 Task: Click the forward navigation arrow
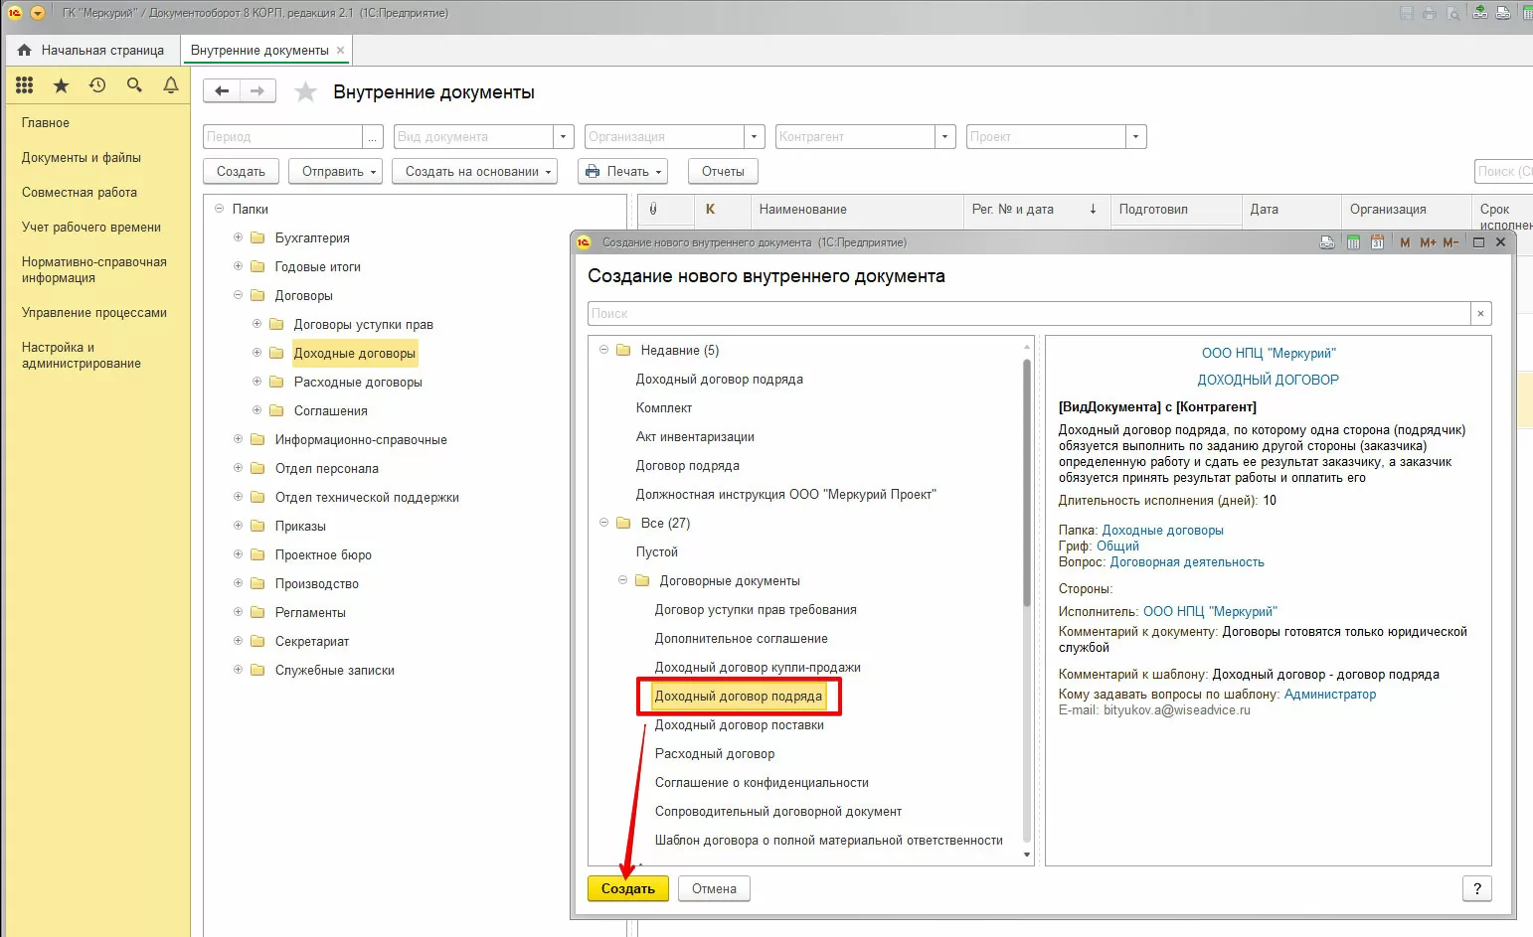pyautogui.click(x=257, y=91)
